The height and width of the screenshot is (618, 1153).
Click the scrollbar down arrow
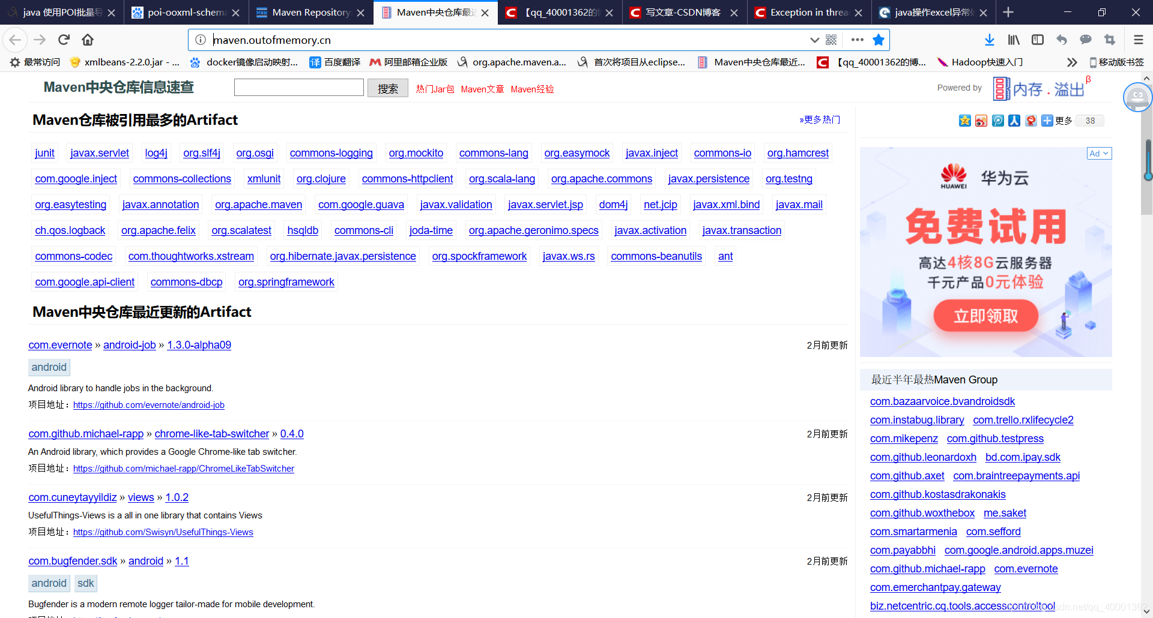coord(1147,611)
